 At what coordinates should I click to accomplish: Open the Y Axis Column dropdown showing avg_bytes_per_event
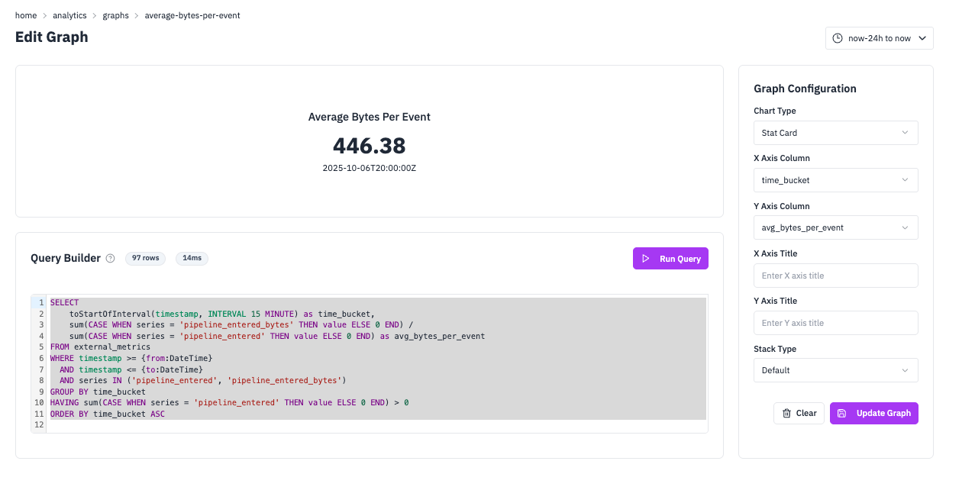click(x=835, y=227)
